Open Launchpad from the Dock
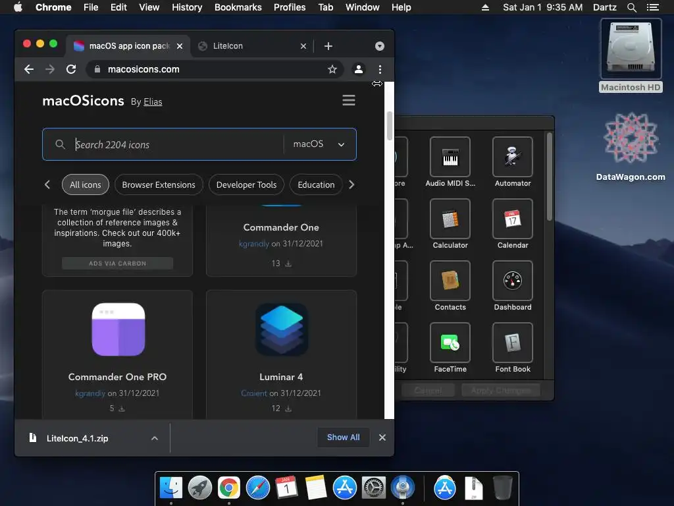Viewport: 674px width, 506px height. pyautogui.click(x=200, y=488)
